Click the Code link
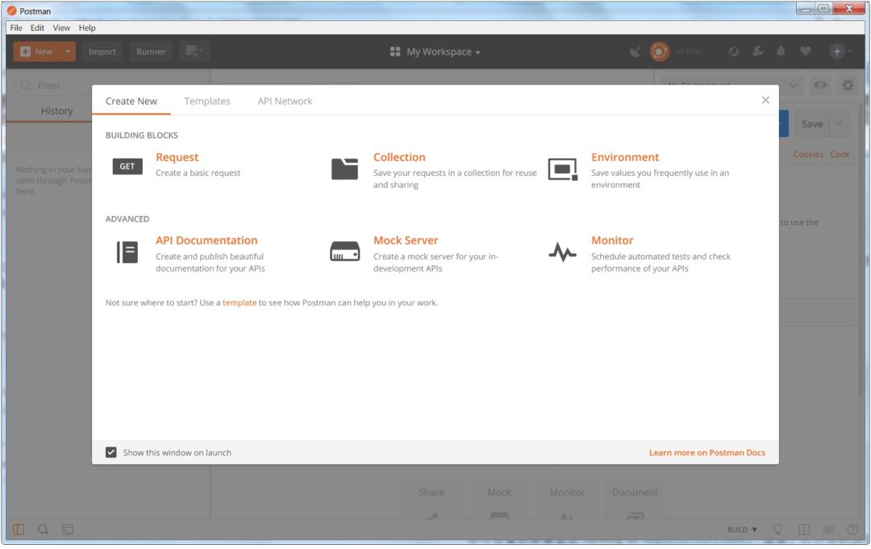Image resolution: width=871 pixels, height=549 pixels. tap(840, 154)
